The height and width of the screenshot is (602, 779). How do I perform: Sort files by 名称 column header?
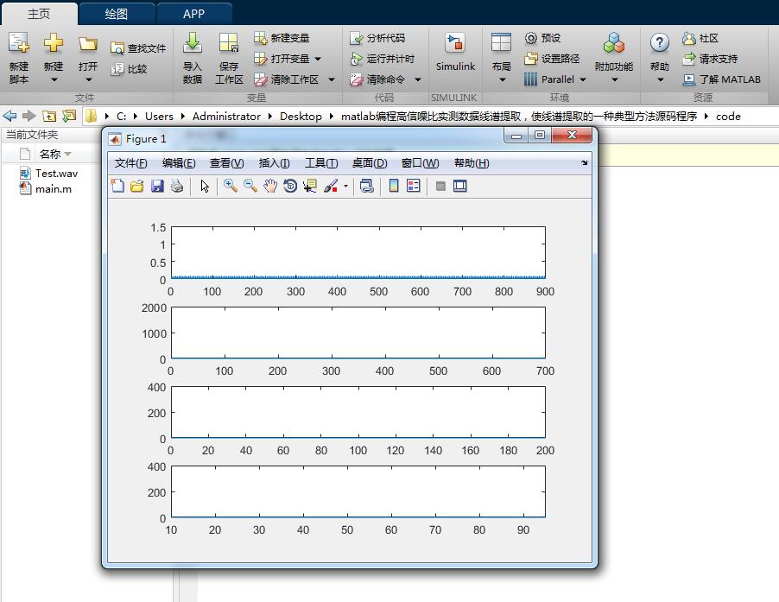(x=50, y=154)
